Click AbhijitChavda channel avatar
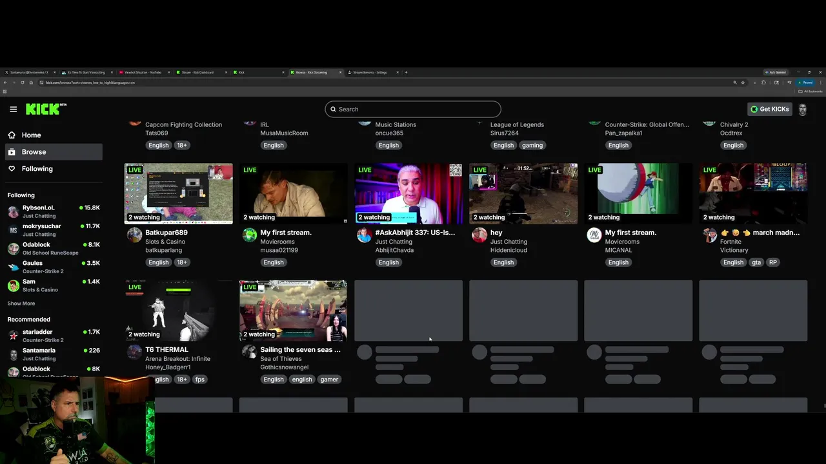The width and height of the screenshot is (826, 464). tap(364, 235)
